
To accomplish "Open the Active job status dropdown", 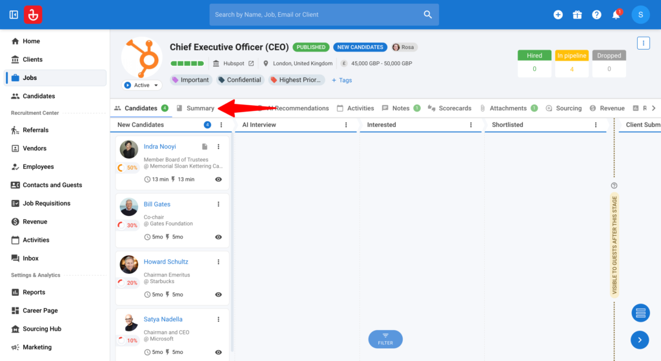I will tap(141, 85).
